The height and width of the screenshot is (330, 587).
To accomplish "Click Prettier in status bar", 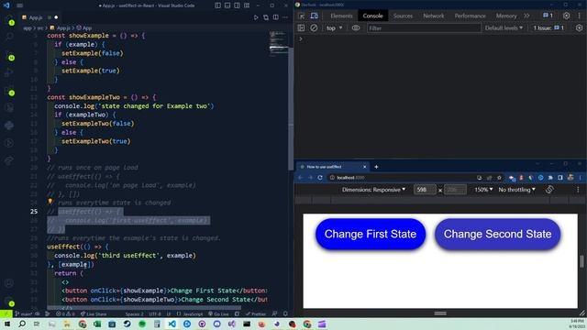I will (x=255, y=313).
